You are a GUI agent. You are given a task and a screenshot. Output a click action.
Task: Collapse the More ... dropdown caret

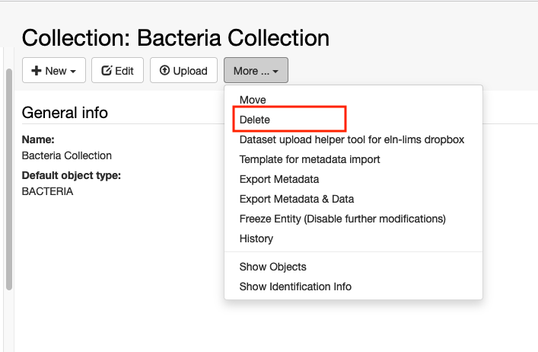coord(275,72)
